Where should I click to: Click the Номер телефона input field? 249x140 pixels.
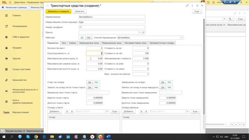click(x=112, y=27)
